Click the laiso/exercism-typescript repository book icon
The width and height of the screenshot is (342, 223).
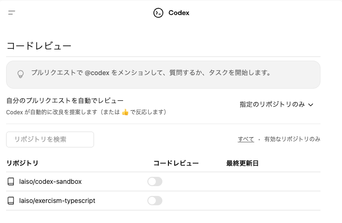tap(11, 201)
